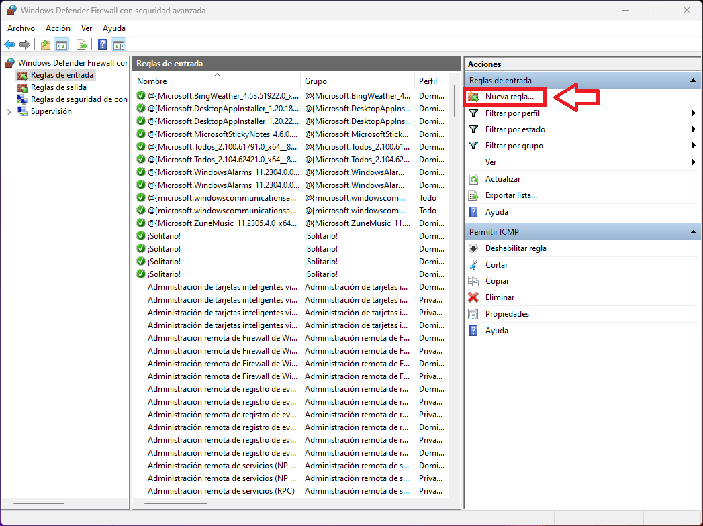This screenshot has width=703, height=526.
Task: Click the Microsoft.BingWeather group cell
Action: pos(357,96)
